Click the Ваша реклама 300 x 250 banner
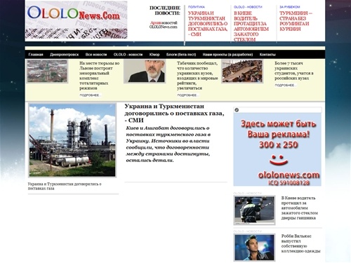 point(277,149)
